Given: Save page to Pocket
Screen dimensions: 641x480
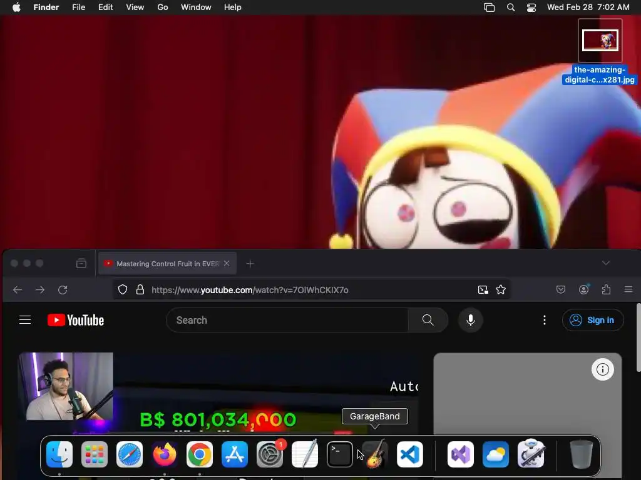Looking at the screenshot, I should tap(561, 290).
